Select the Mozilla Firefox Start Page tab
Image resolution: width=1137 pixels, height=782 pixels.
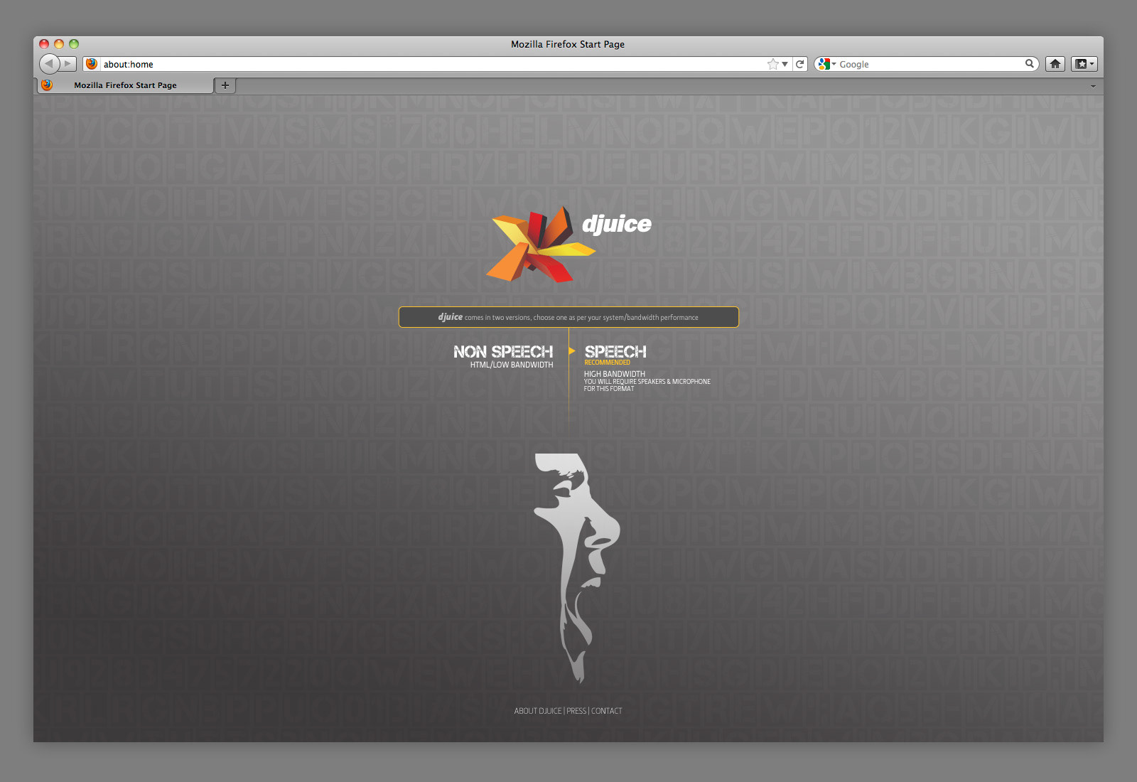(x=125, y=85)
